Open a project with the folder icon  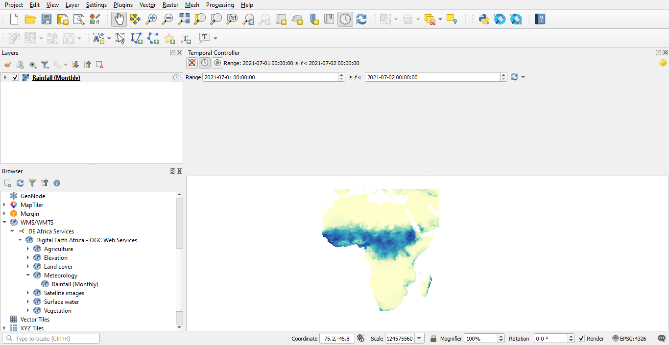pos(30,19)
